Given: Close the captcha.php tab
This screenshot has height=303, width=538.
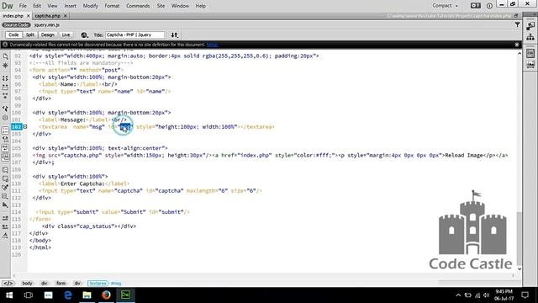Looking at the screenshot, I should [66, 16].
